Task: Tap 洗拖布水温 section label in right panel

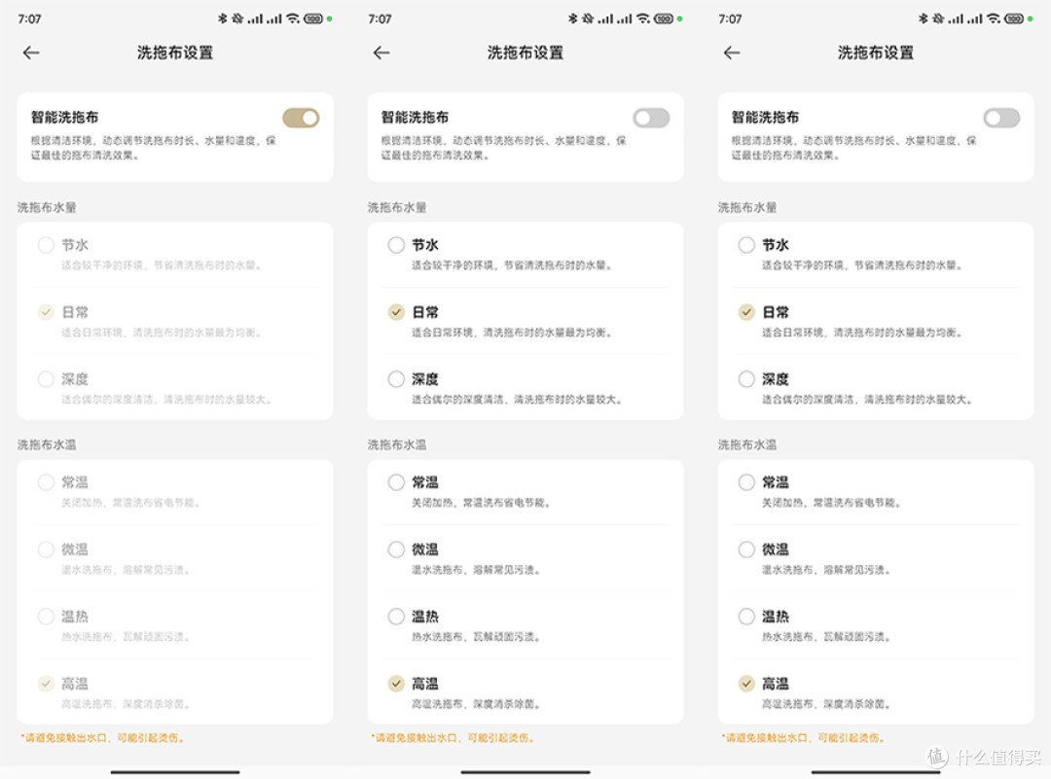Action: 748,444
